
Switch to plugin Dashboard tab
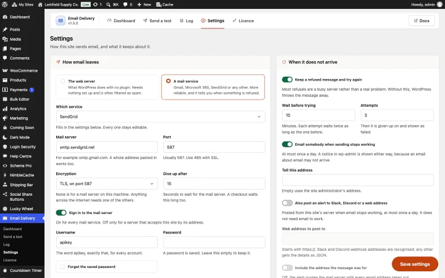[x=121, y=21]
